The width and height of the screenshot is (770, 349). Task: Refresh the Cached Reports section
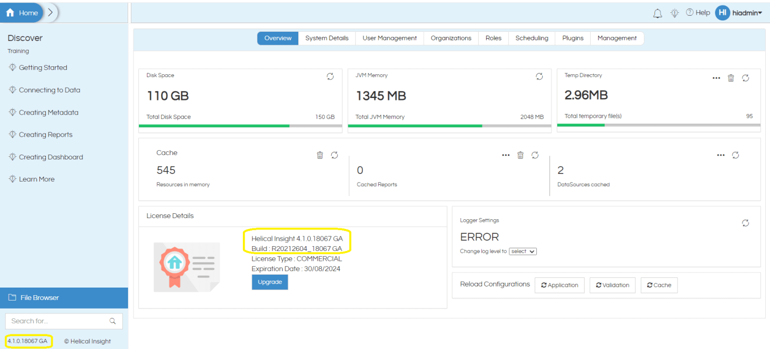[535, 155]
